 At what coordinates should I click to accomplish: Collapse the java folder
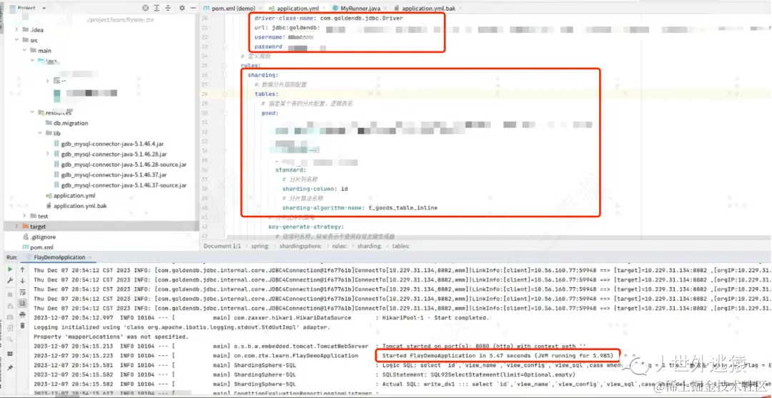(x=32, y=61)
